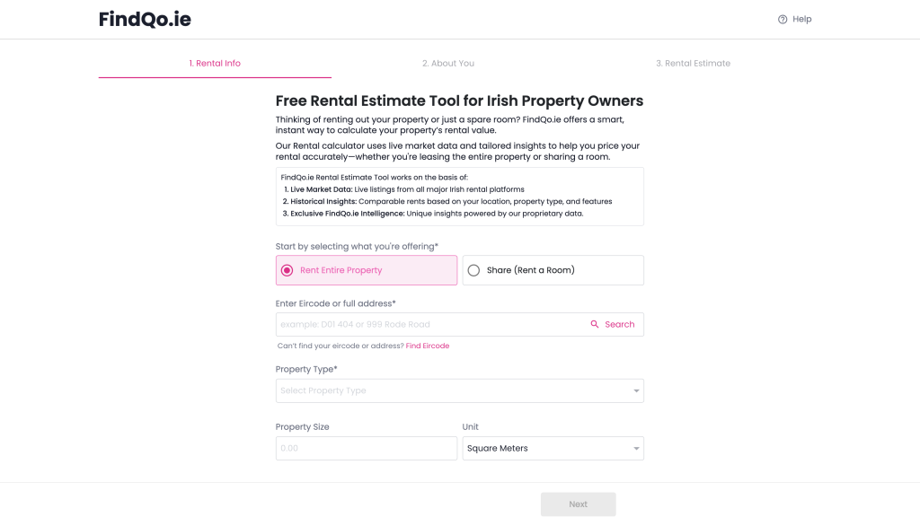Click the Find Eircode link
Image resolution: width=920 pixels, height=526 pixels.
pos(428,346)
